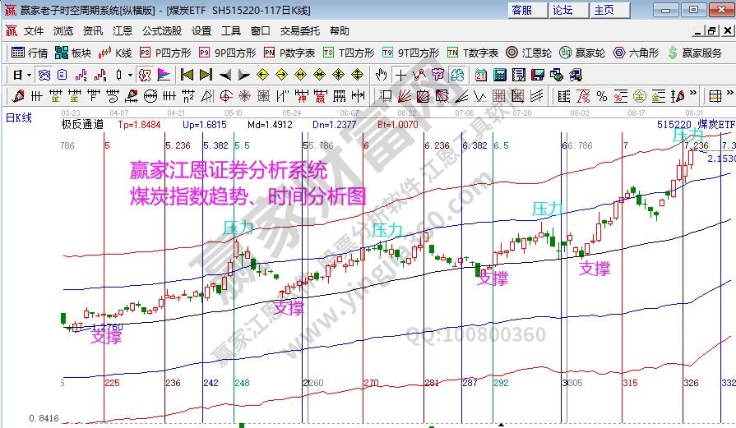Expand the candlestick style dropdown arrow
Image resolution: width=736 pixels, height=428 pixels.
[130, 74]
